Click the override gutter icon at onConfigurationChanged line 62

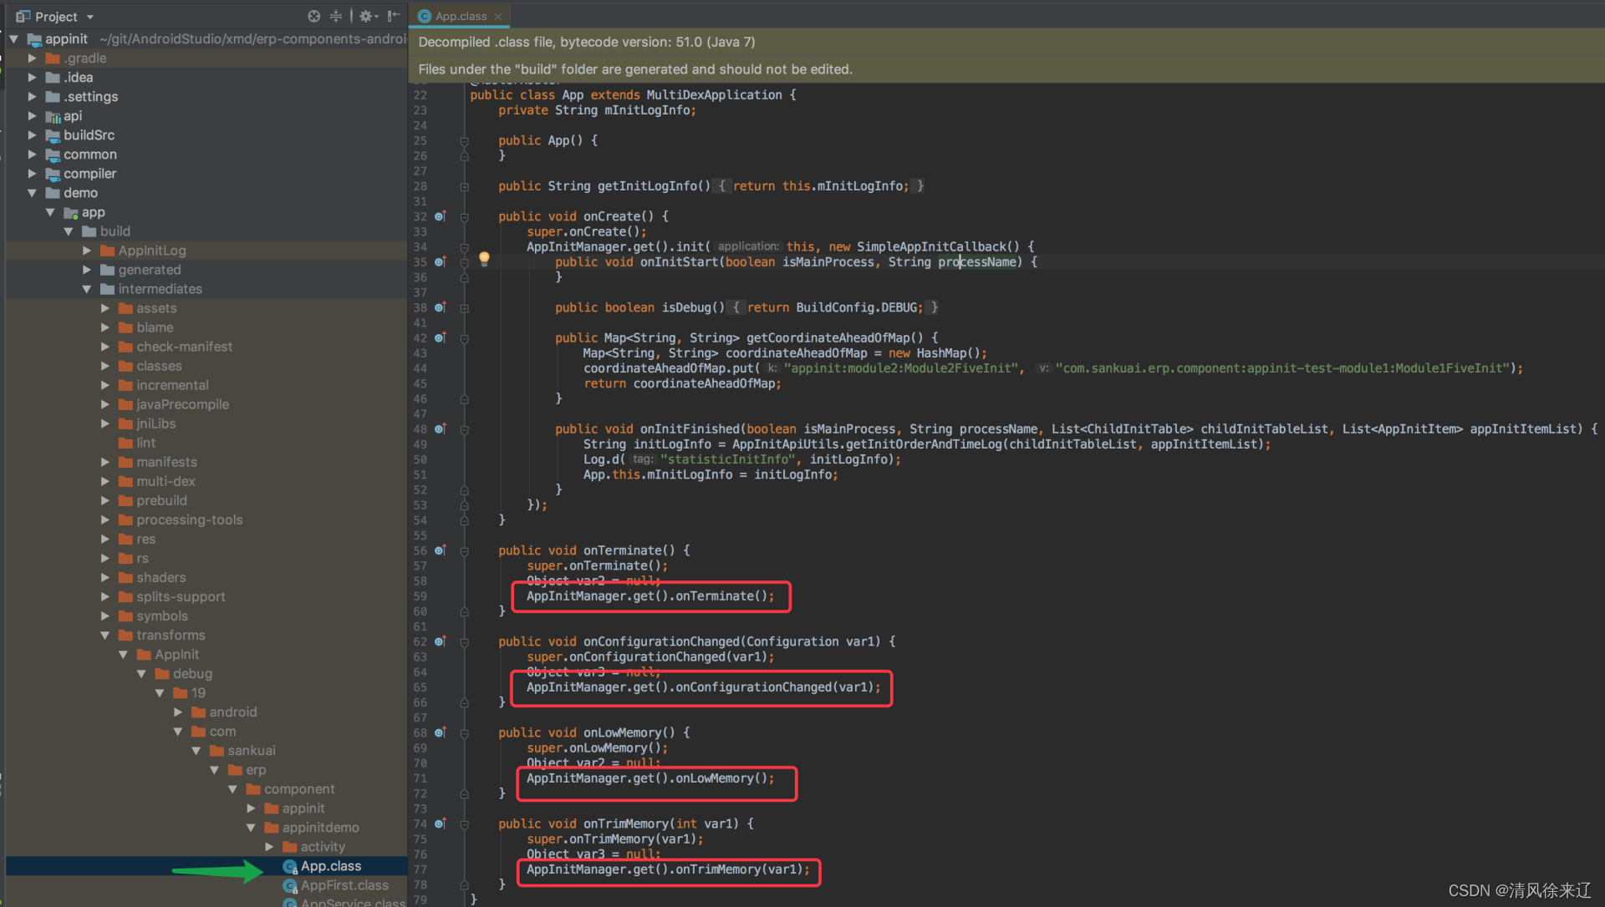click(x=440, y=641)
